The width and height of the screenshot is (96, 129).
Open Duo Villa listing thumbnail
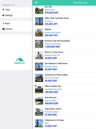[x=39, y=10]
